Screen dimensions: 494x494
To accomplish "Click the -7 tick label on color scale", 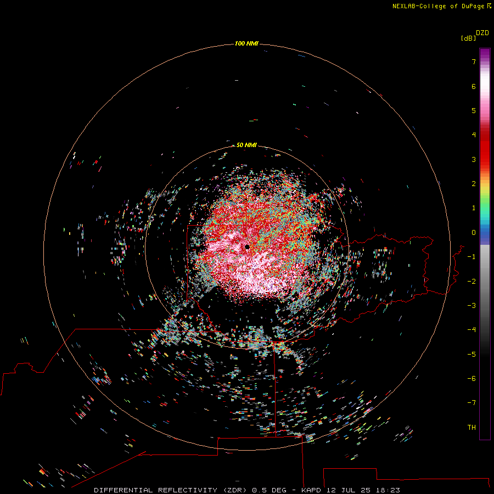I will click(471, 403).
